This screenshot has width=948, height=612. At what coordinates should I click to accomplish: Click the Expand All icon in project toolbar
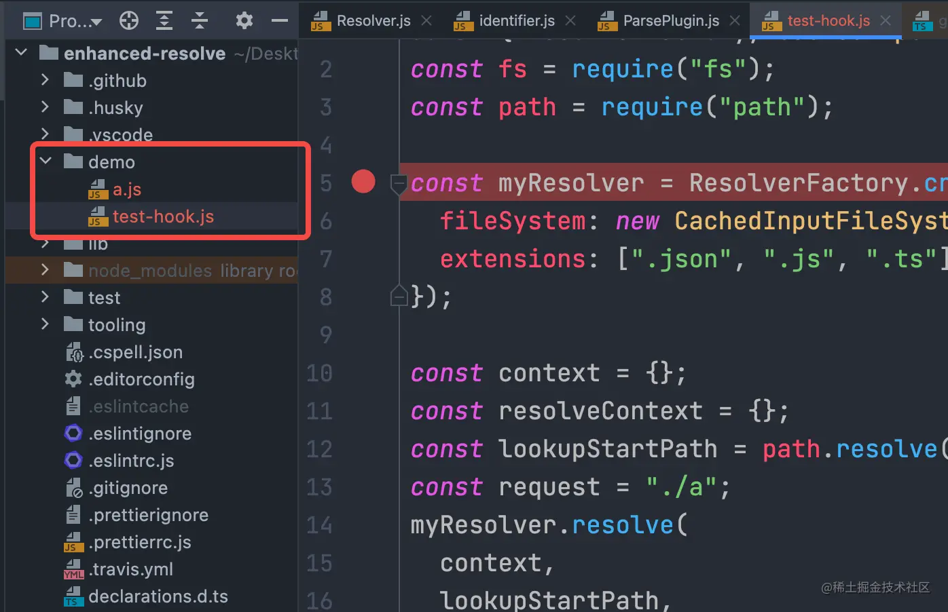(164, 21)
